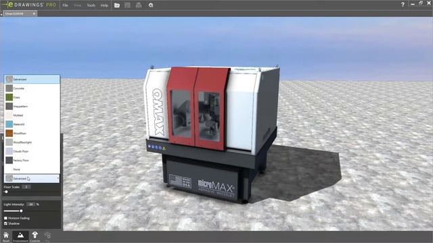Click the Open file folder icon
Viewport: 433px width, 243px height.
pyautogui.click(x=117, y=5)
